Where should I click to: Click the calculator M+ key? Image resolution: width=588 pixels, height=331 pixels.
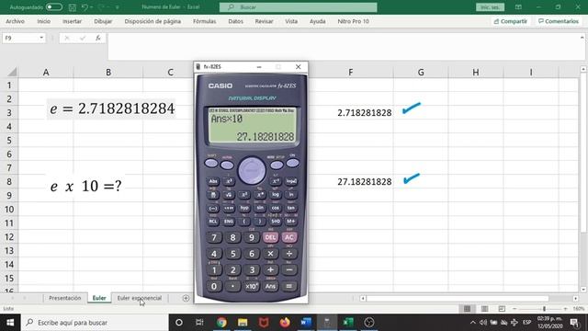pos(291,221)
